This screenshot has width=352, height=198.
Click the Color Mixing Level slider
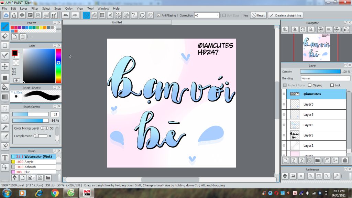point(44,128)
